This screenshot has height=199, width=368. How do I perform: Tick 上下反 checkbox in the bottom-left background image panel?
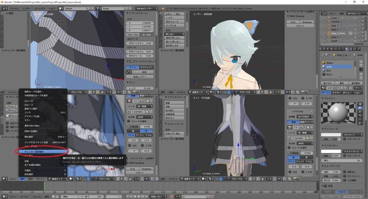point(142,145)
